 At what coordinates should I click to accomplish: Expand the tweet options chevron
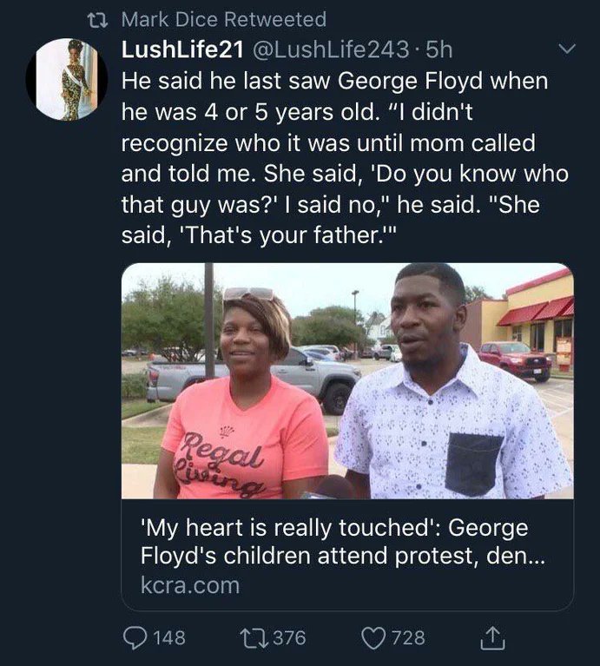(x=565, y=52)
